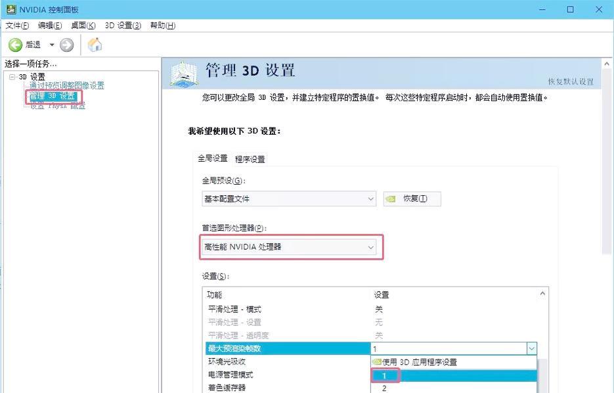
Task: Click the green Back arrow icon
Action: (x=15, y=45)
